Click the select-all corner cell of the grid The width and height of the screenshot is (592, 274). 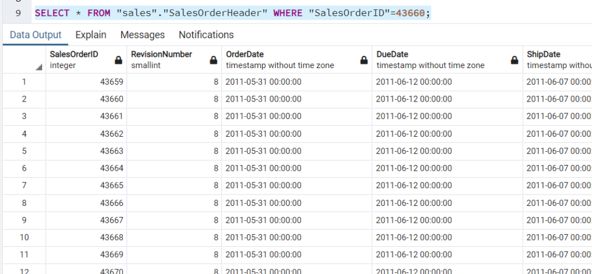pos(24,59)
